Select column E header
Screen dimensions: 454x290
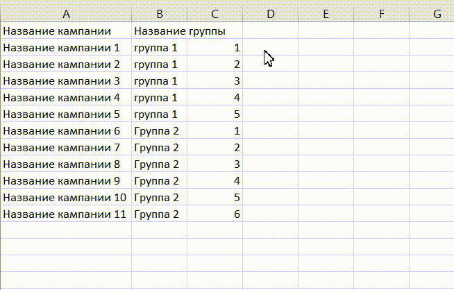[x=326, y=14]
